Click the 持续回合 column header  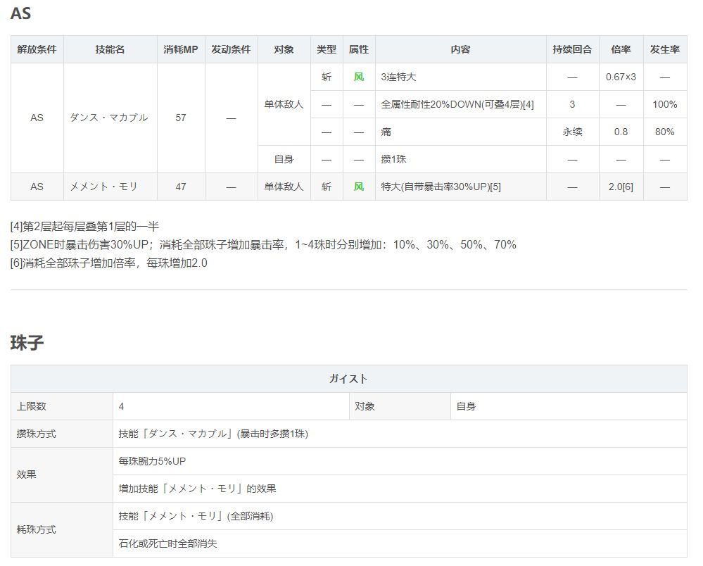point(572,50)
